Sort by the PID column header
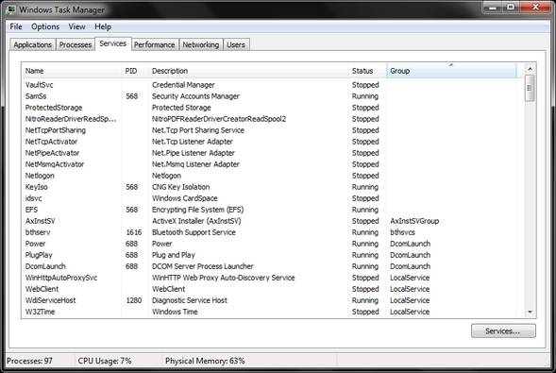Image resolution: width=556 pixels, height=373 pixels. tap(135, 71)
